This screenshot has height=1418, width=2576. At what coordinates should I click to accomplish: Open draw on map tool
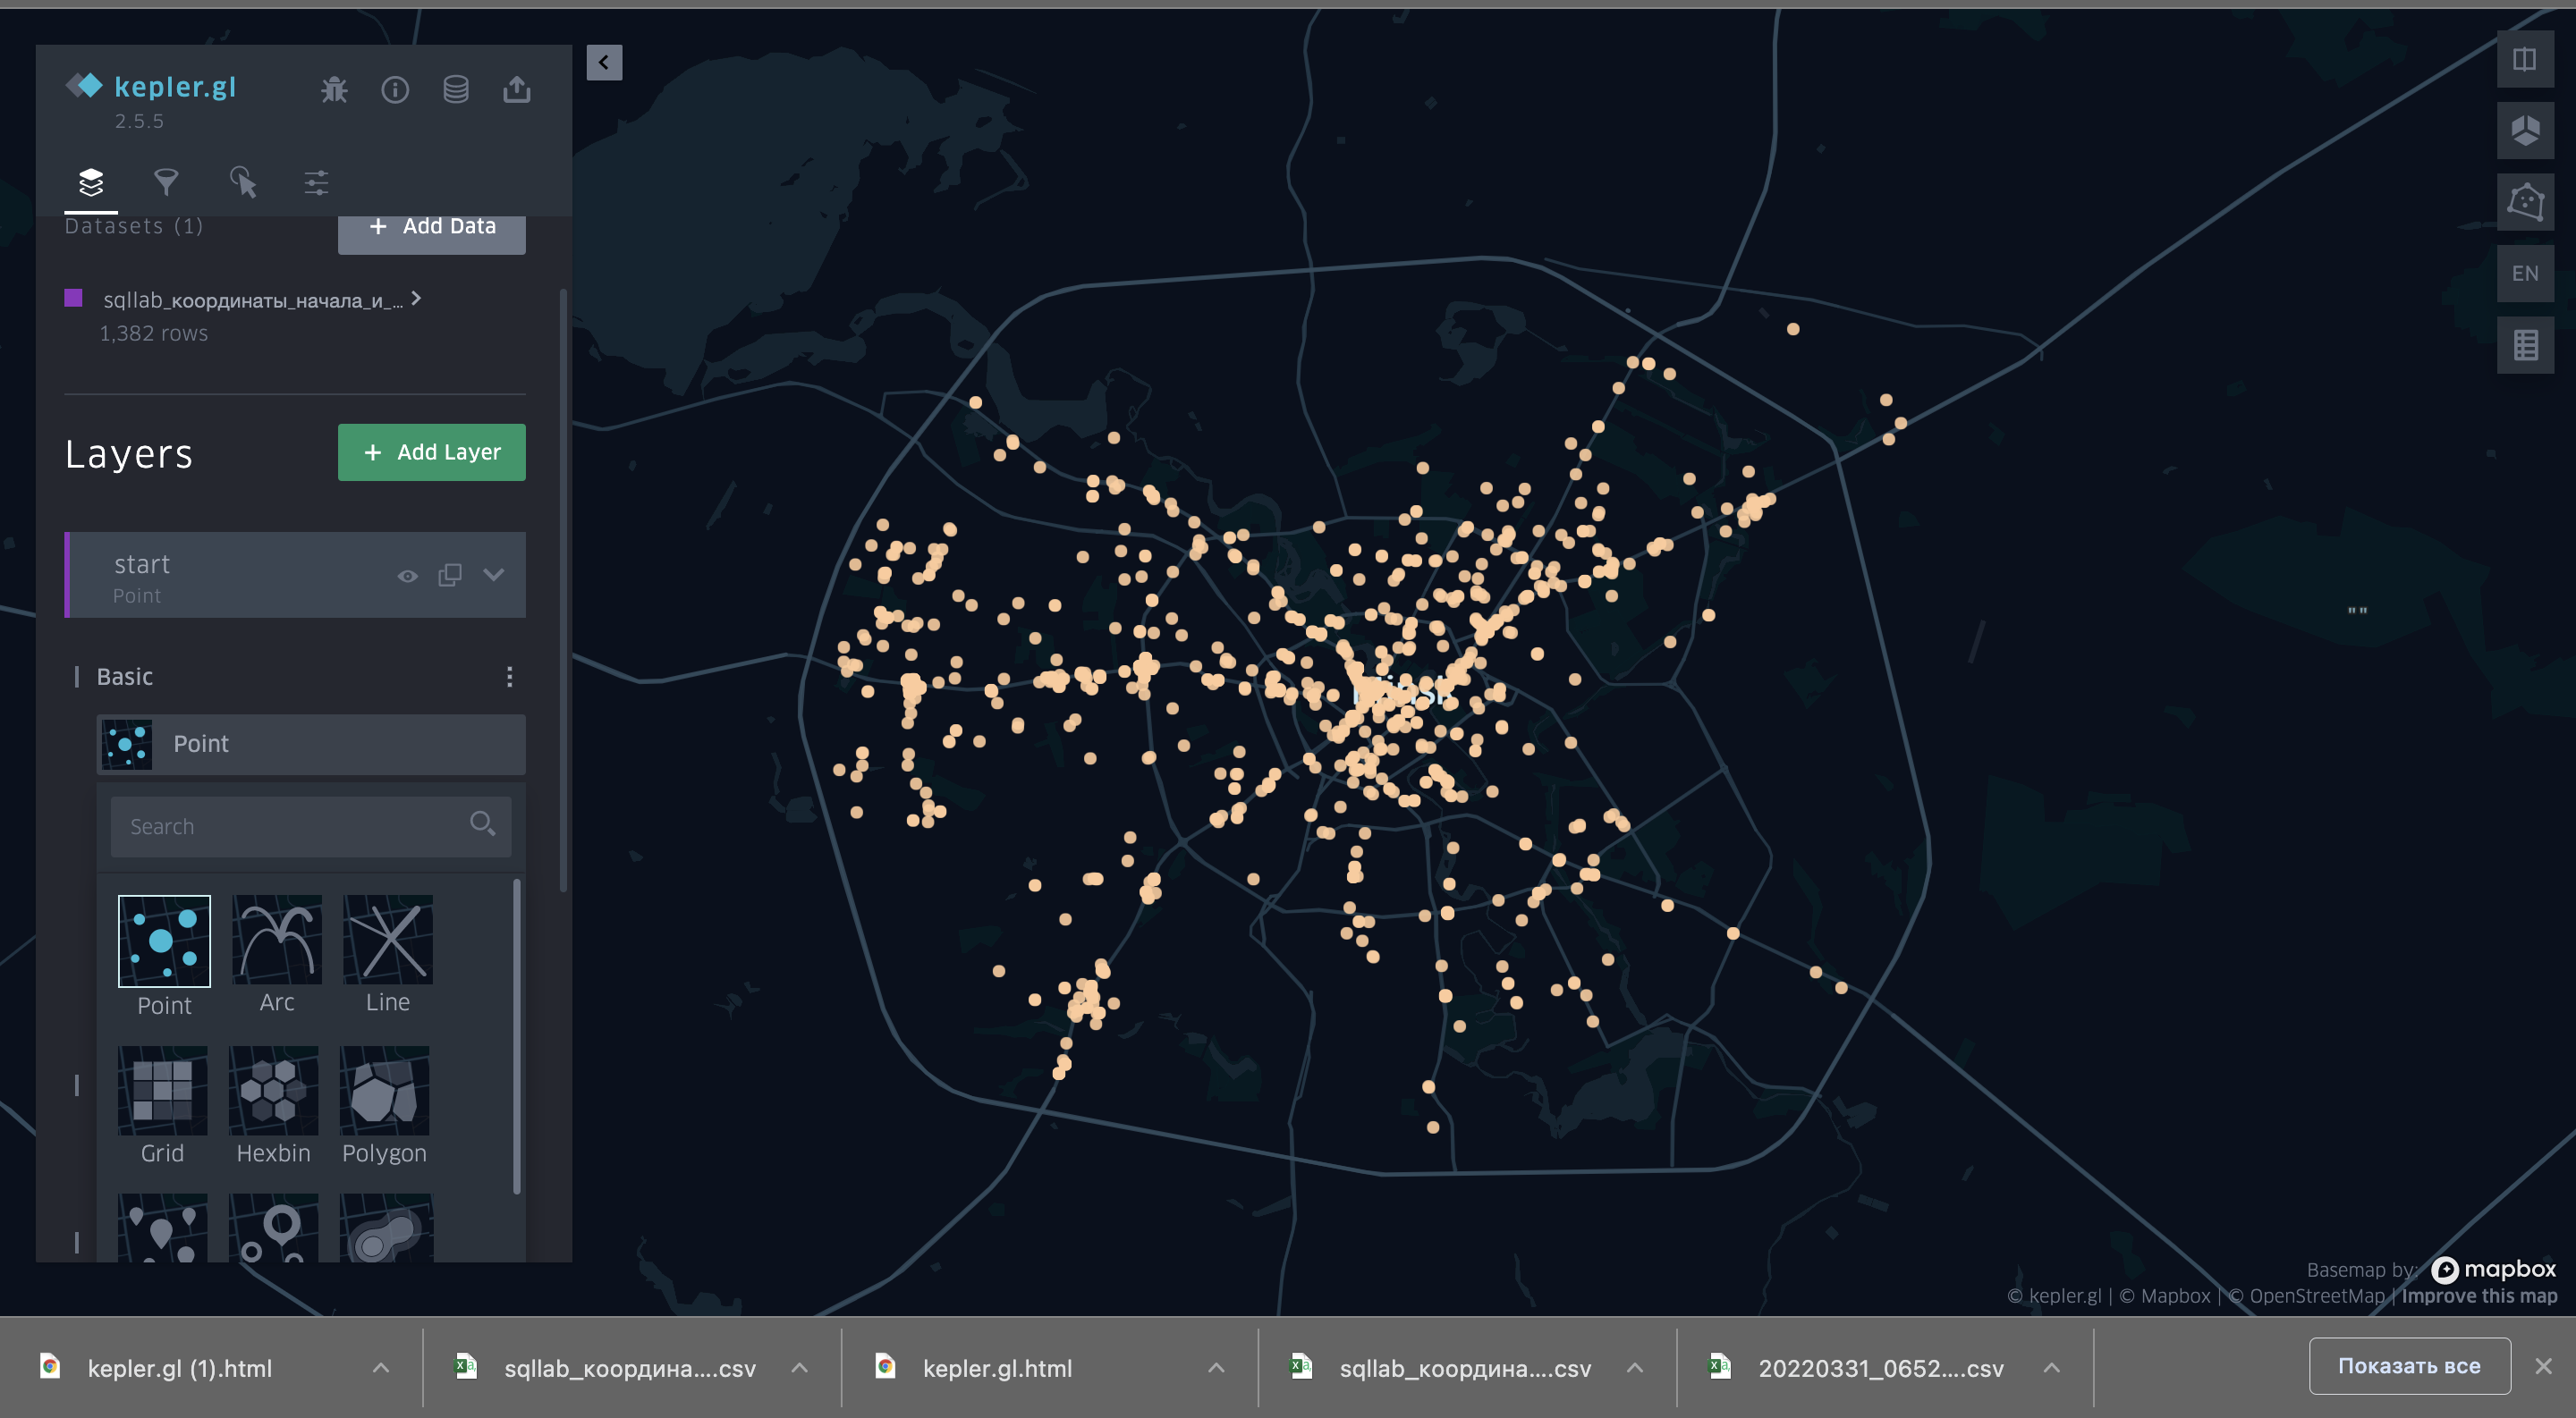2524,202
